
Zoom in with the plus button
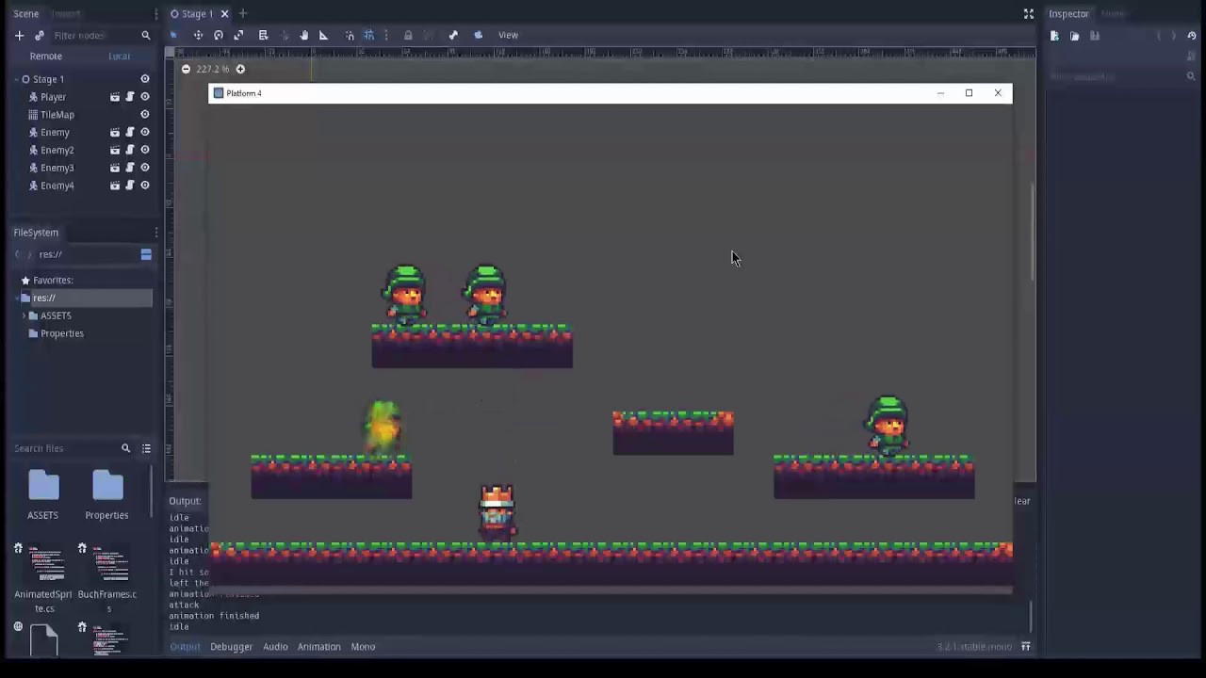(x=240, y=69)
